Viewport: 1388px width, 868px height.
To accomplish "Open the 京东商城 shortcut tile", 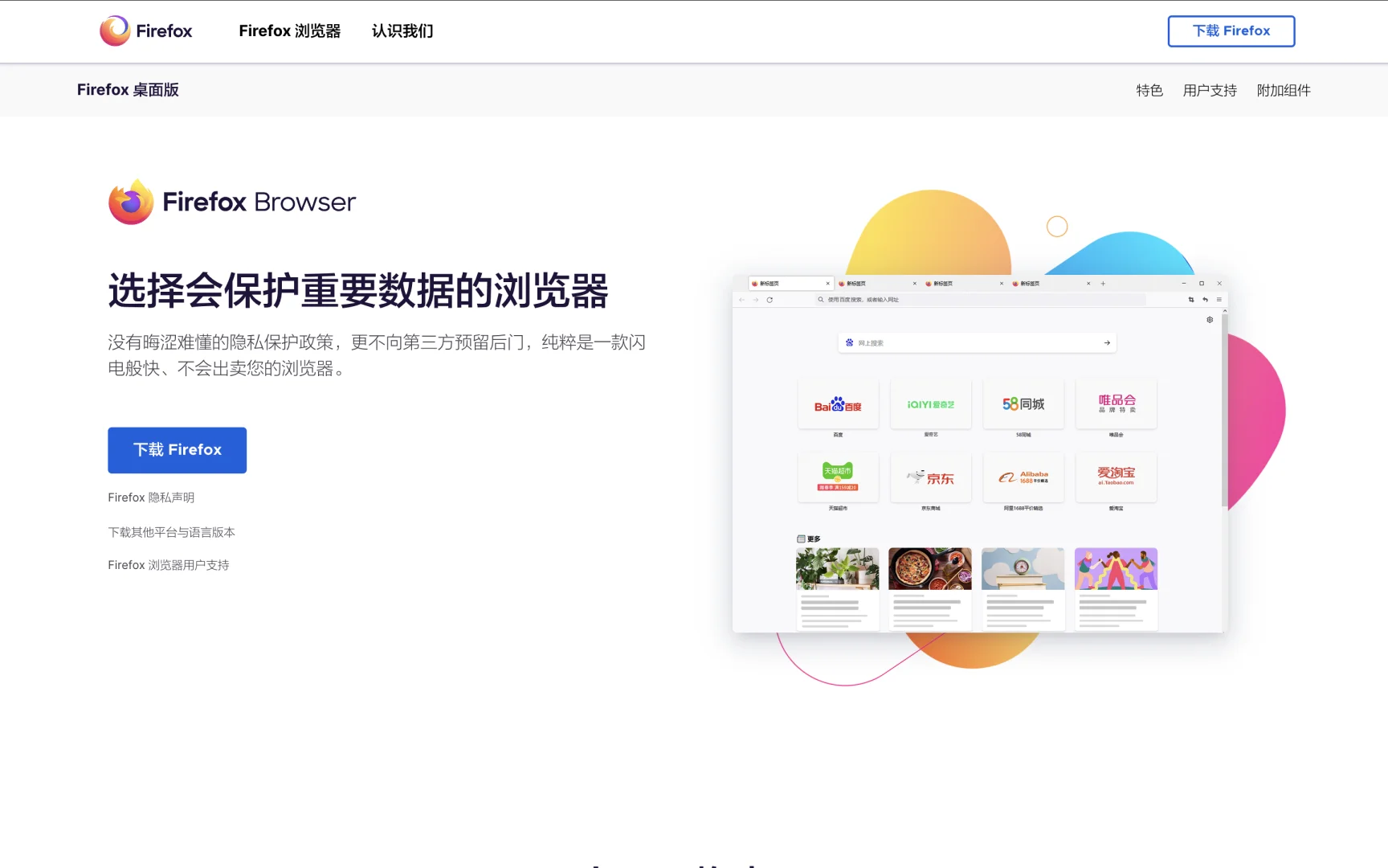I will 930,477.
